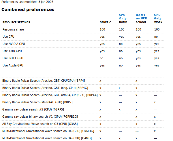Click the GPU Only venue link
The width and height of the screenshot is (173, 141).
158,16
